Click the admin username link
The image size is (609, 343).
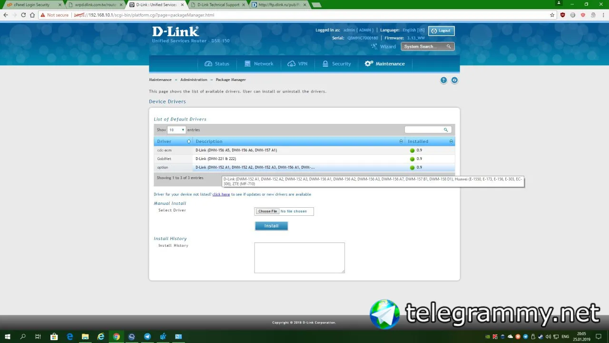click(358, 30)
